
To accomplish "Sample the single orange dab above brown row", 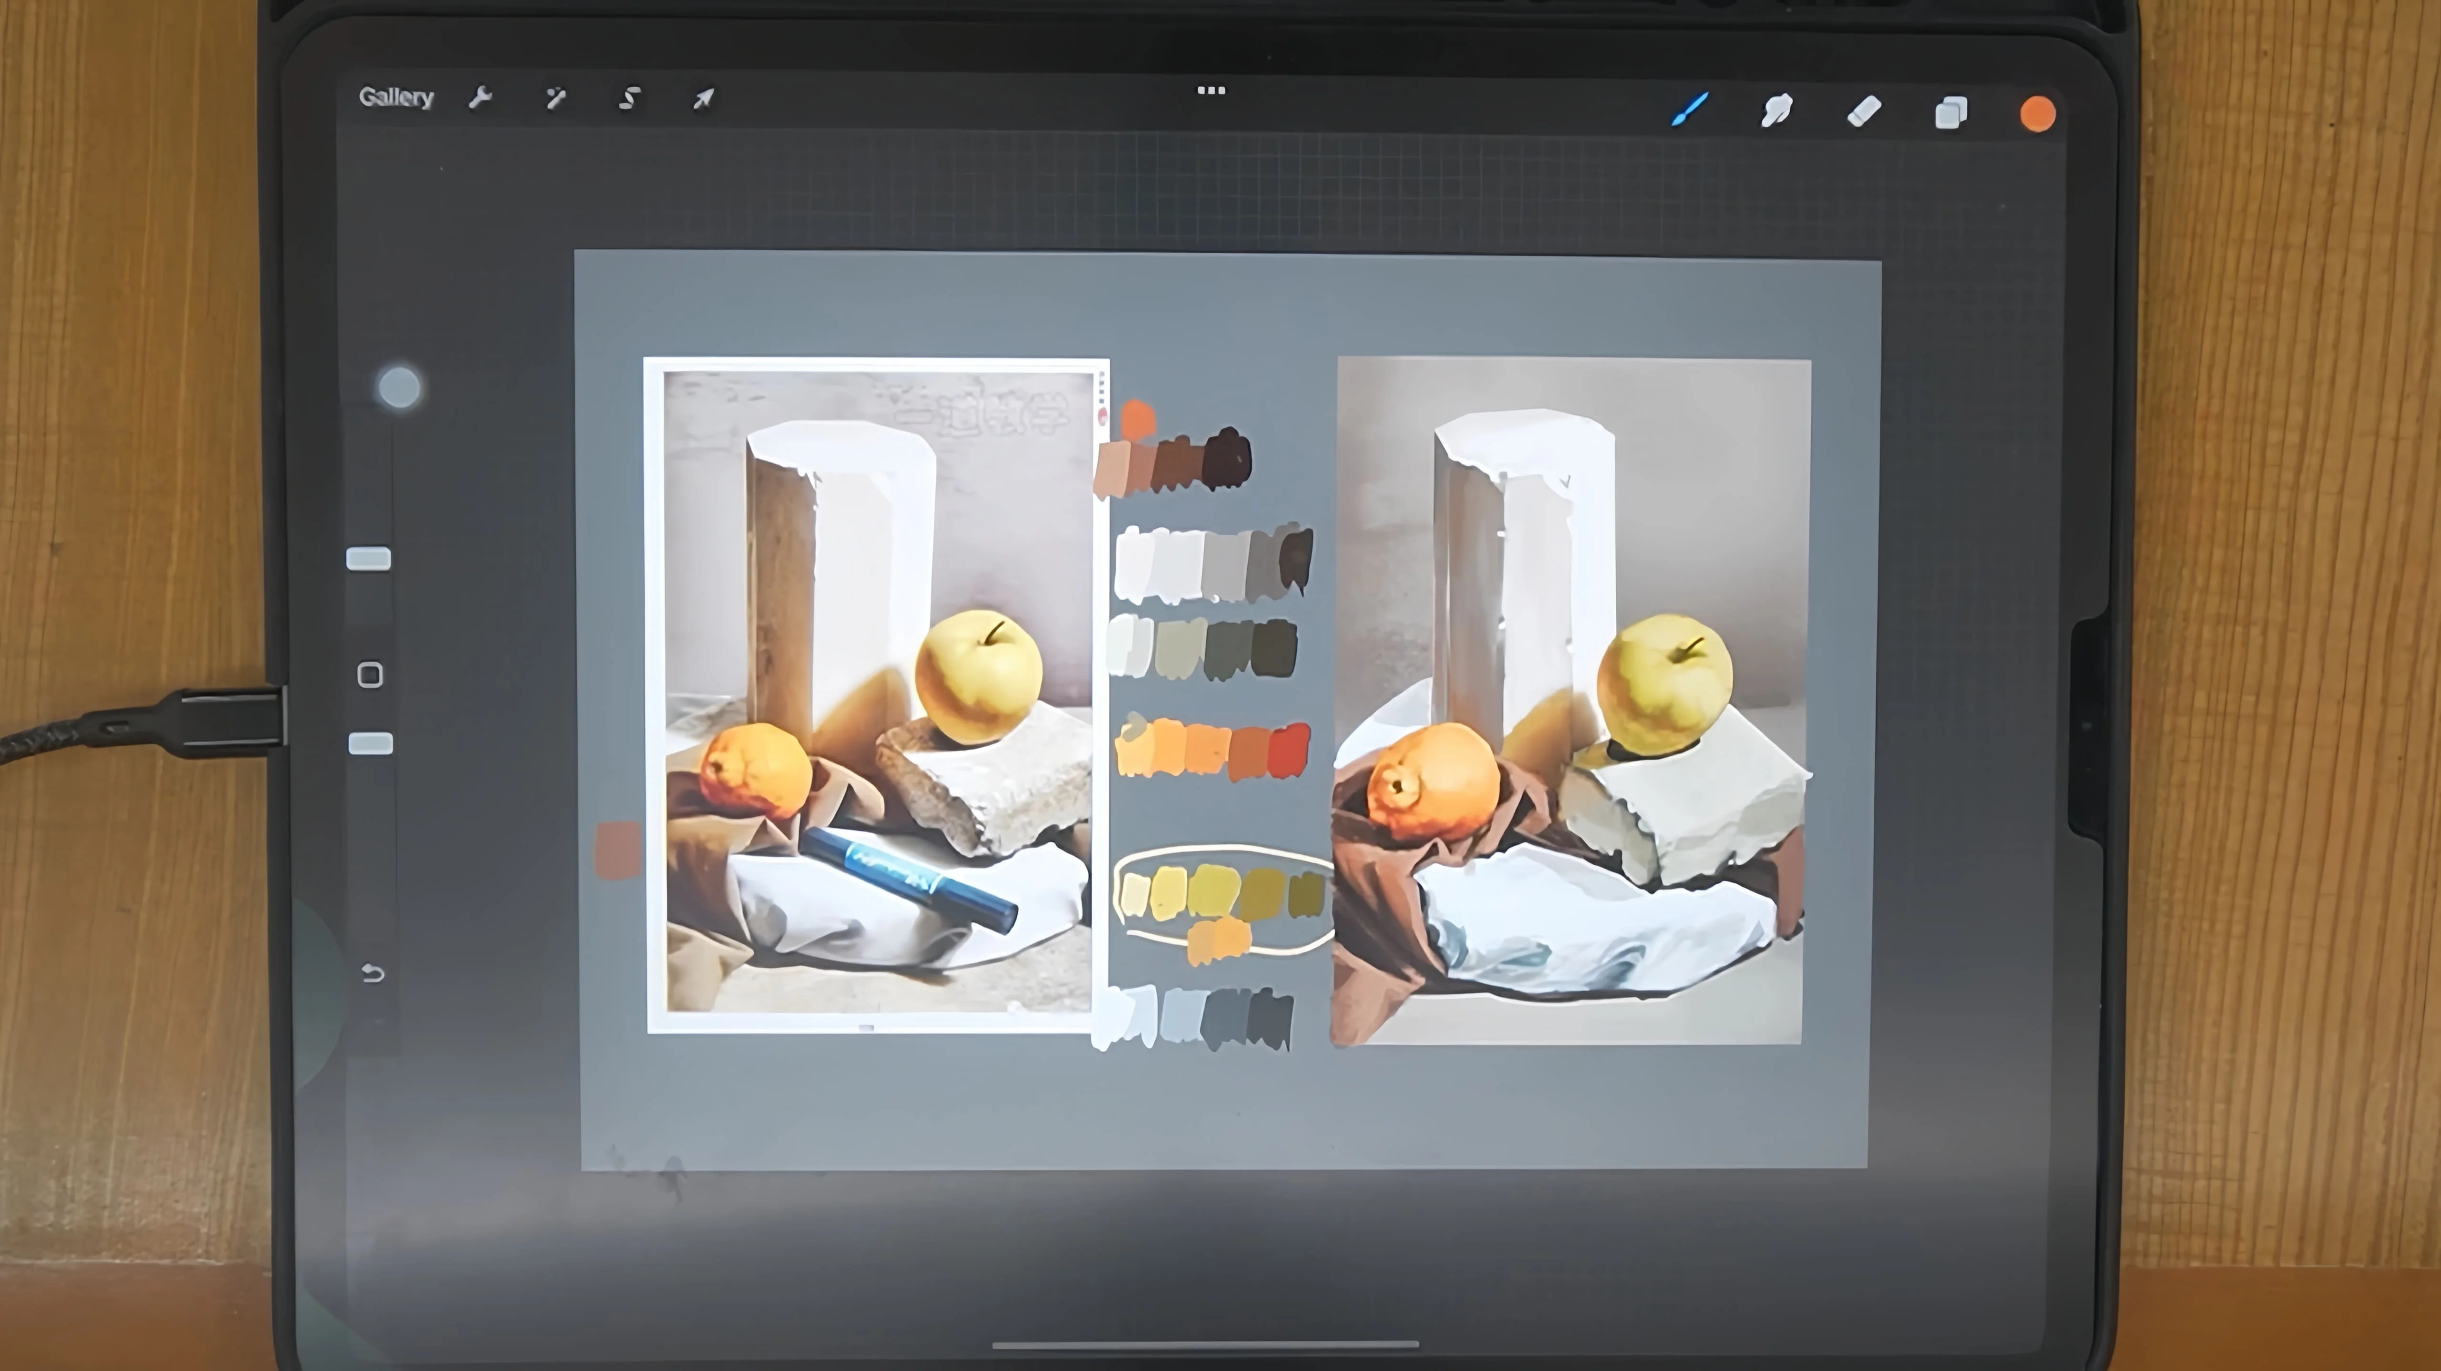I will point(1137,419).
